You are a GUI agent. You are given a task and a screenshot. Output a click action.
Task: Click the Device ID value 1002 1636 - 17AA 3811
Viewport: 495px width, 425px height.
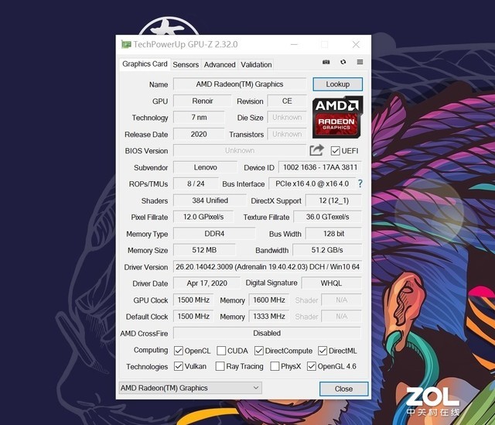(x=320, y=167)
